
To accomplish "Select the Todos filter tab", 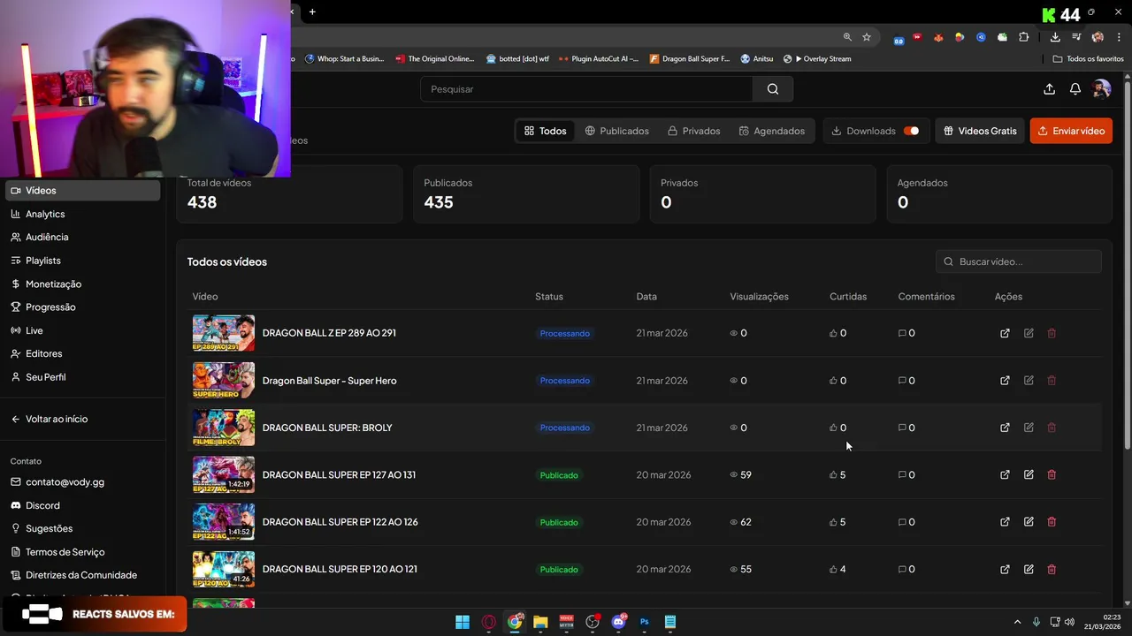I will click(x=545, y=131).
